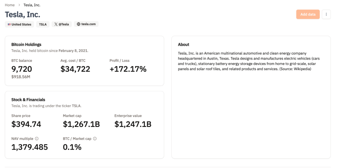This screenshot has width=340, height=168.
Task: Select Tesla, Inc. breadcrumb item
Action: [32, 5]
